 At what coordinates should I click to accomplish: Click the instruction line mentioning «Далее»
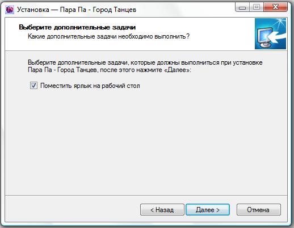click(110, 70)
